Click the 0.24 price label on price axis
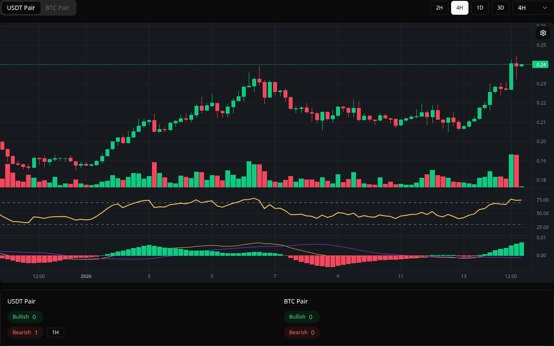This screenshot has height=346, width=554. 540,64
